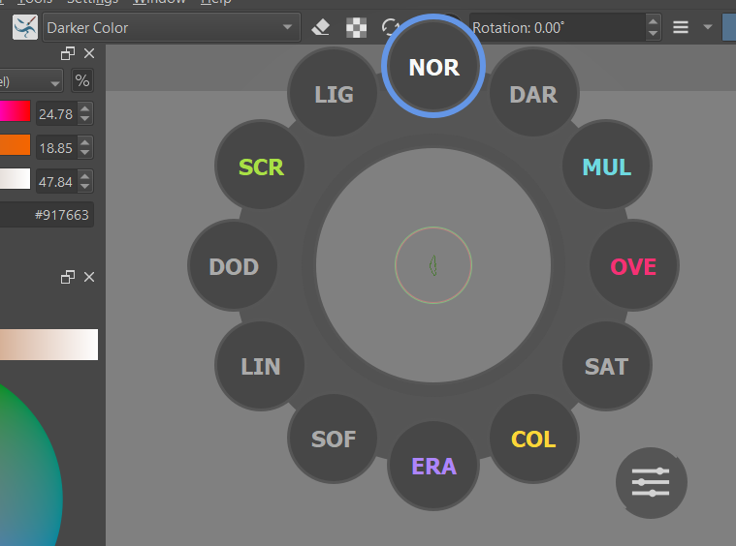Float the lower docker panel
The height and width of the screenshot is (546, 736).
coord(68,277)
